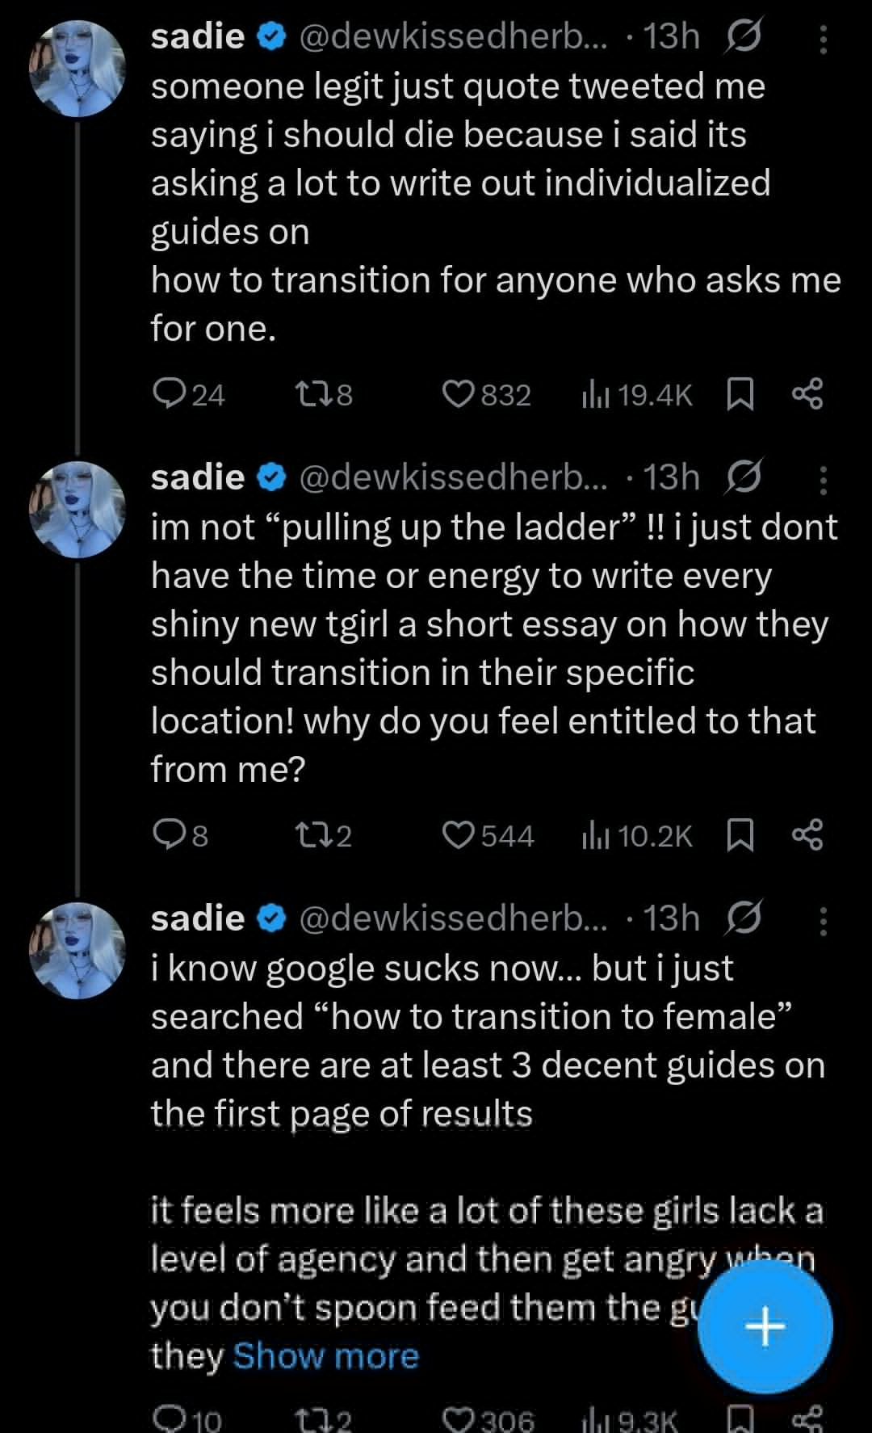
Task: Open sadie's avatar on the google tweet
Action: [x=78, y=951]
